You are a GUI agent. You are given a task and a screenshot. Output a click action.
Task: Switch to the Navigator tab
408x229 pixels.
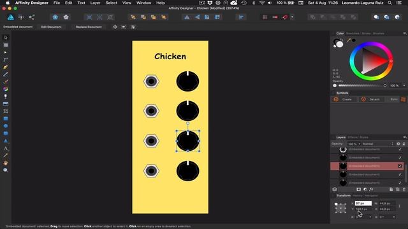[x=371, y=196]
